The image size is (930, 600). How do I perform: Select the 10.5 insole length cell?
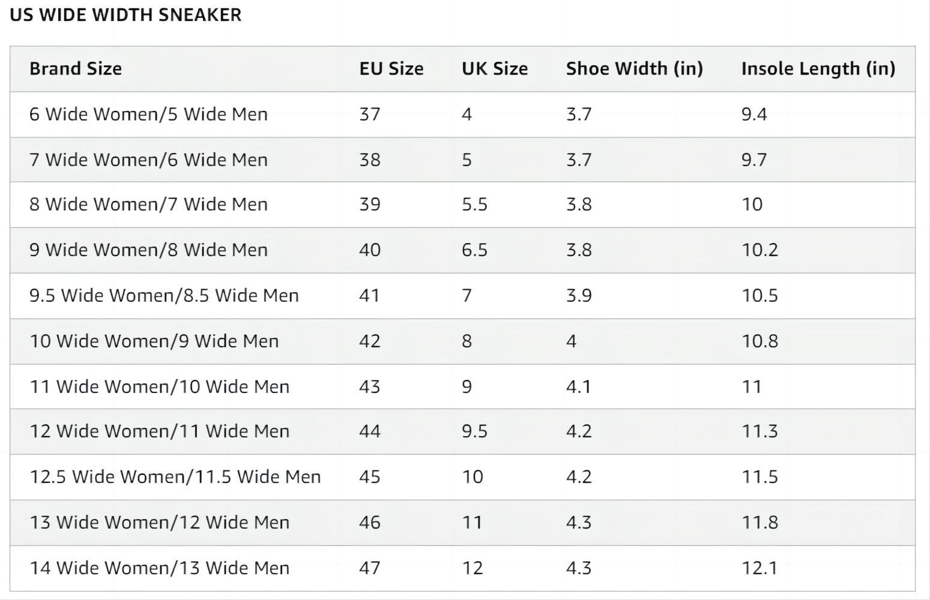[x=759, y=296]
